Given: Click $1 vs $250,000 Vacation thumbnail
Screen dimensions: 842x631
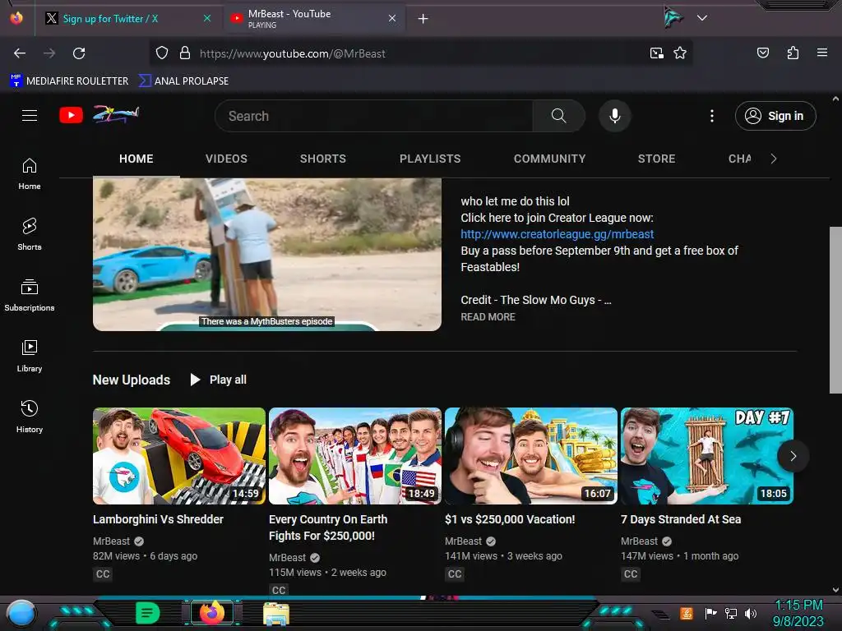Looking at the screenshot, I should (531, 456).
